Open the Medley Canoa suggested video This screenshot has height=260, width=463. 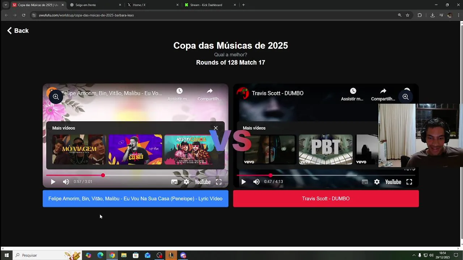(x=191, y=149)
